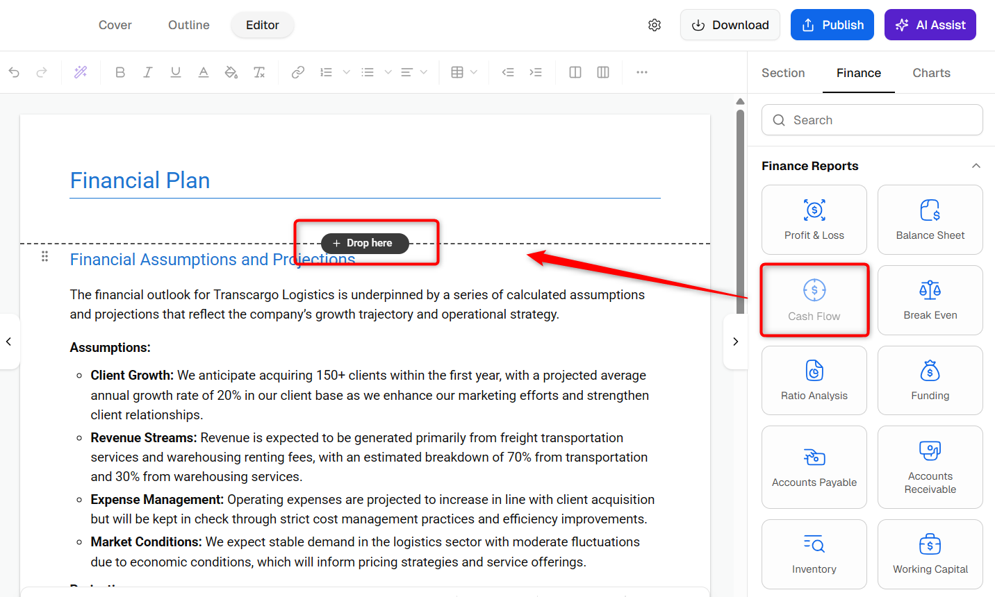Select the Cash Flow report
The width and height of the screenshot is (995, 597).
pos(814,301)
